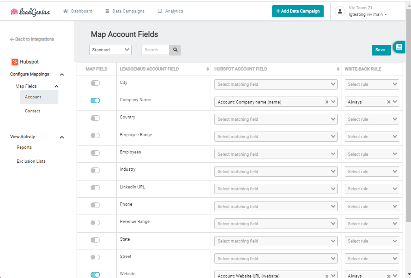Disable mapping for Company Name
Viewport: 411px width, 278px height.
[96, 100]
